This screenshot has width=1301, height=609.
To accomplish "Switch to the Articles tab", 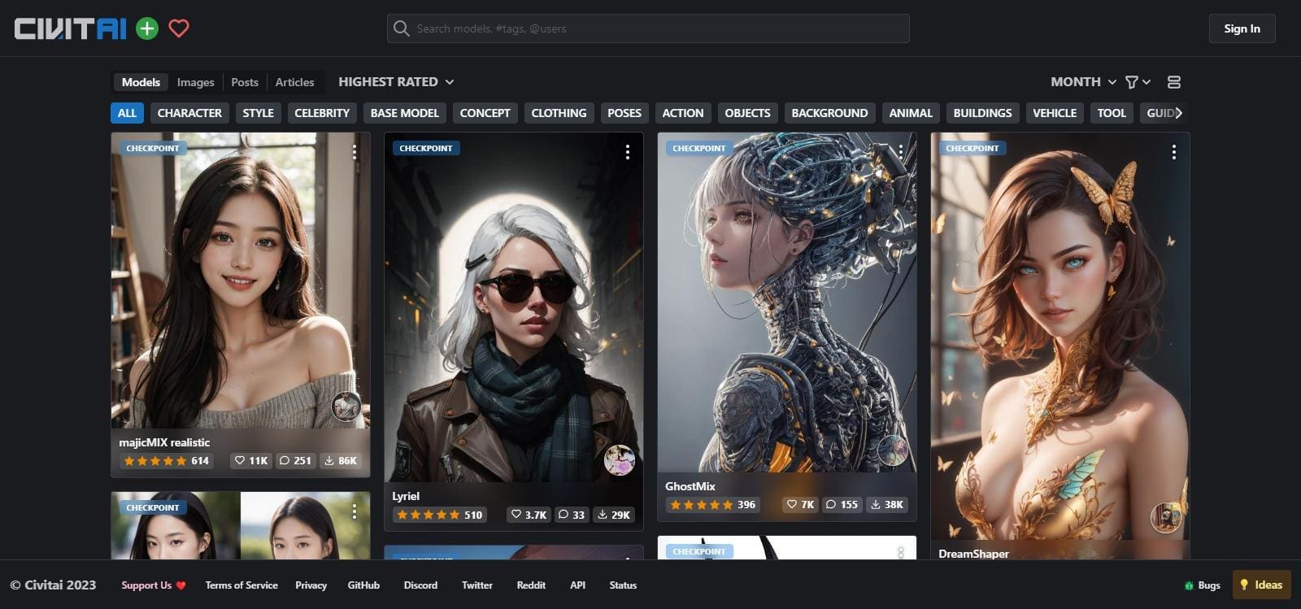I will click(294, 82).
